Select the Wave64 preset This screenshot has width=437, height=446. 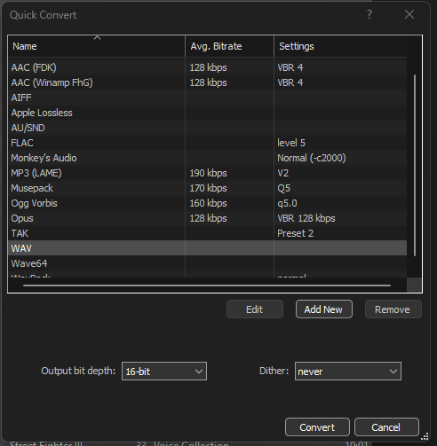pyautogui.click(x=207, y=263)
